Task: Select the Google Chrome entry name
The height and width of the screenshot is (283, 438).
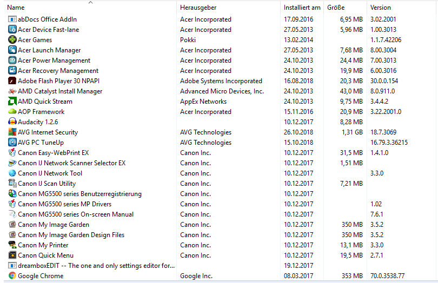Action: tap(41, 276)
